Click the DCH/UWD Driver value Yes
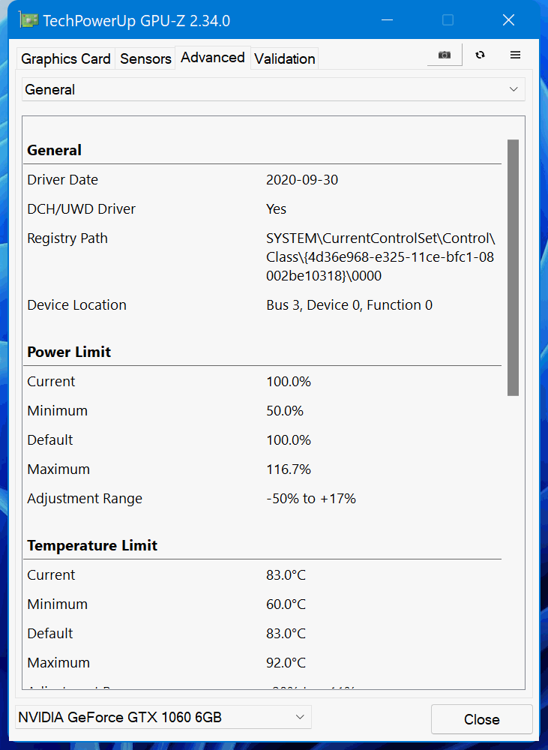 [x=277, y=209]
